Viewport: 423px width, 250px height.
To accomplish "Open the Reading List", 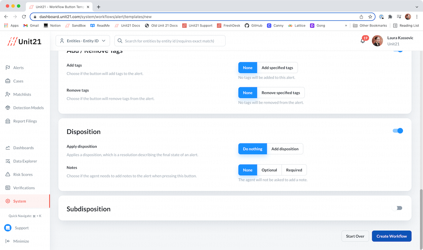I will pos(406,26).
